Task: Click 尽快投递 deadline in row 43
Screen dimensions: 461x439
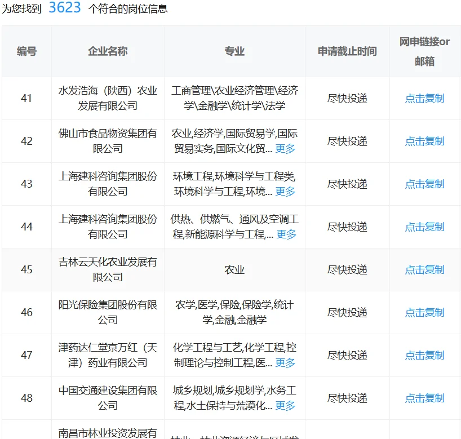Action: click(347, 184)
